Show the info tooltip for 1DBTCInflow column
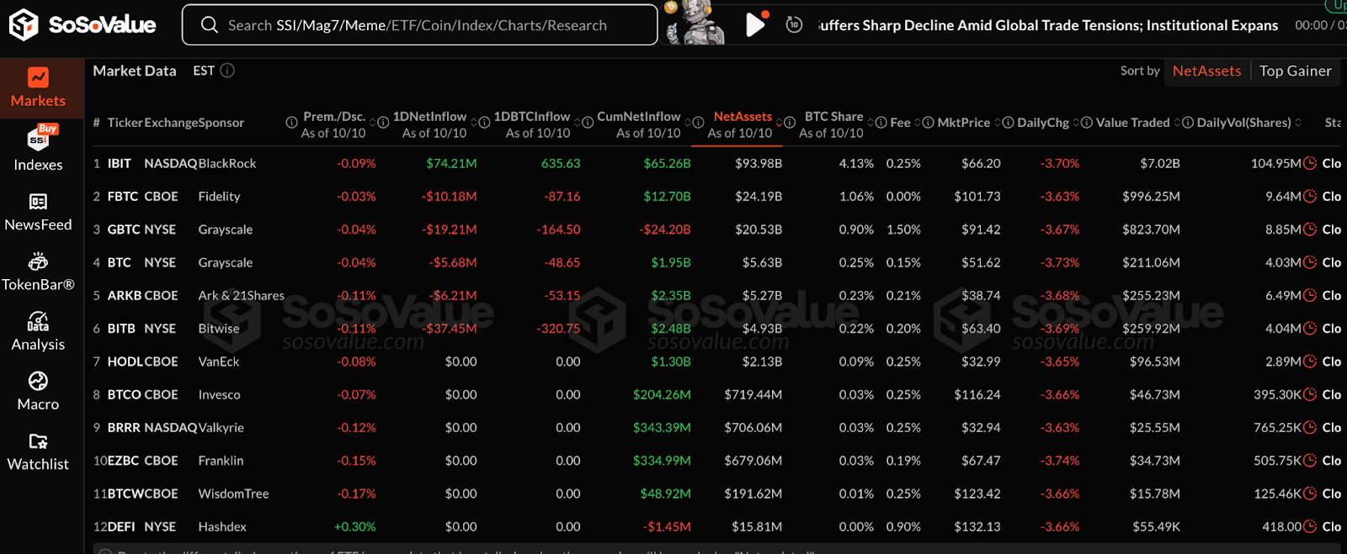 [484, 123]
